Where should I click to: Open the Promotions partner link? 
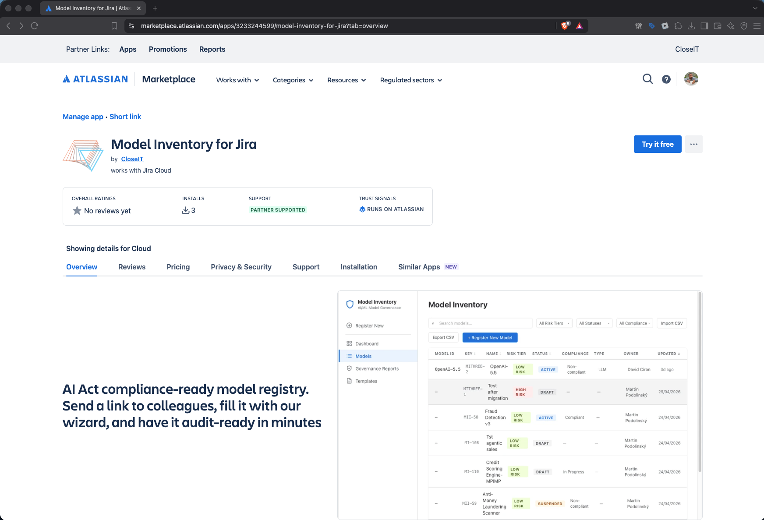168,49
